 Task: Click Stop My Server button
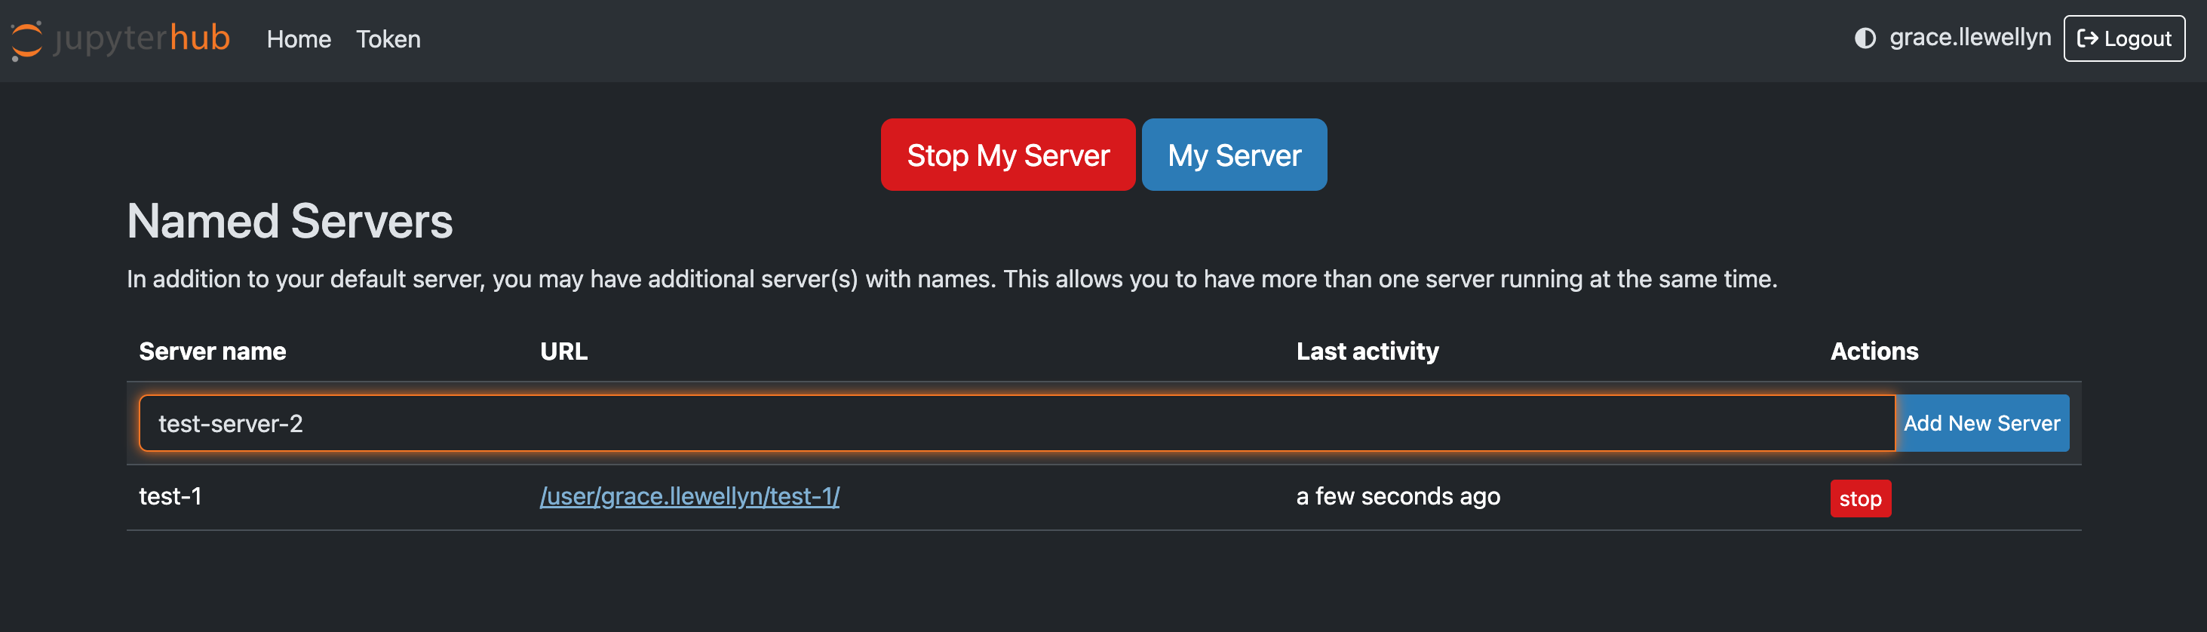point(1008,155)
